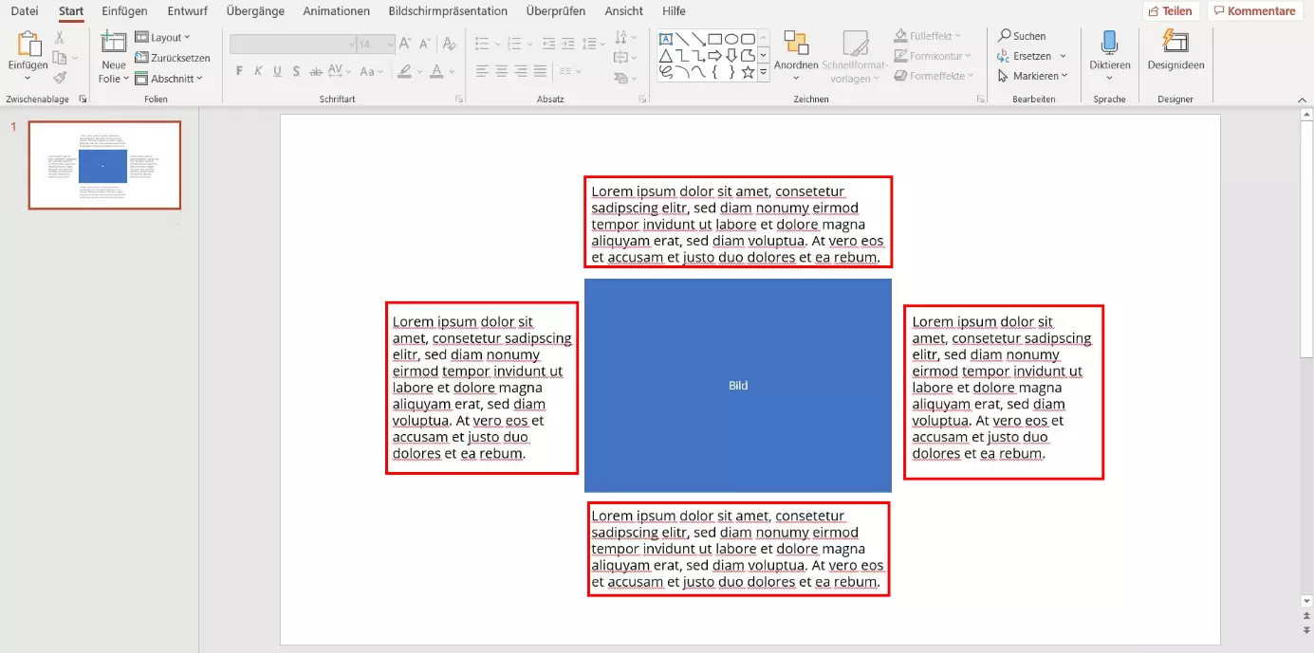Select the Down Arrow block shape
Image resolution: width=1314 pixels, height=653 pixels.
pos(731,56)
